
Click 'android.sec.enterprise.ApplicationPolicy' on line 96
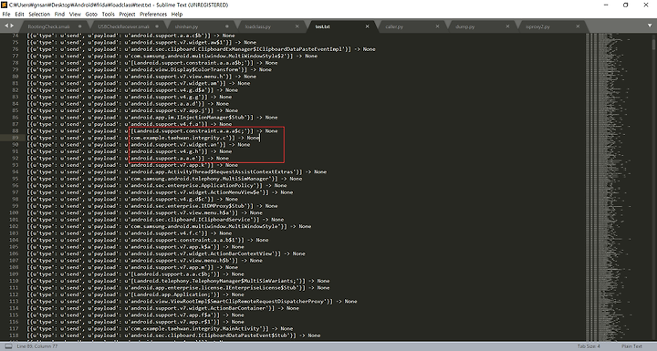pyautogui.click(x=193, y=186)
